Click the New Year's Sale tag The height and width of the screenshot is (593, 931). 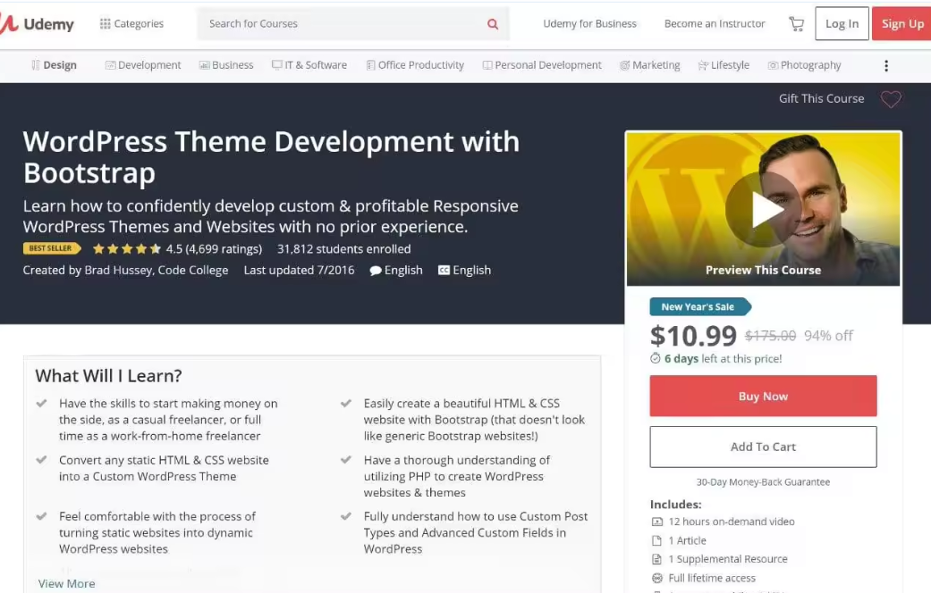tap(700, 306)
